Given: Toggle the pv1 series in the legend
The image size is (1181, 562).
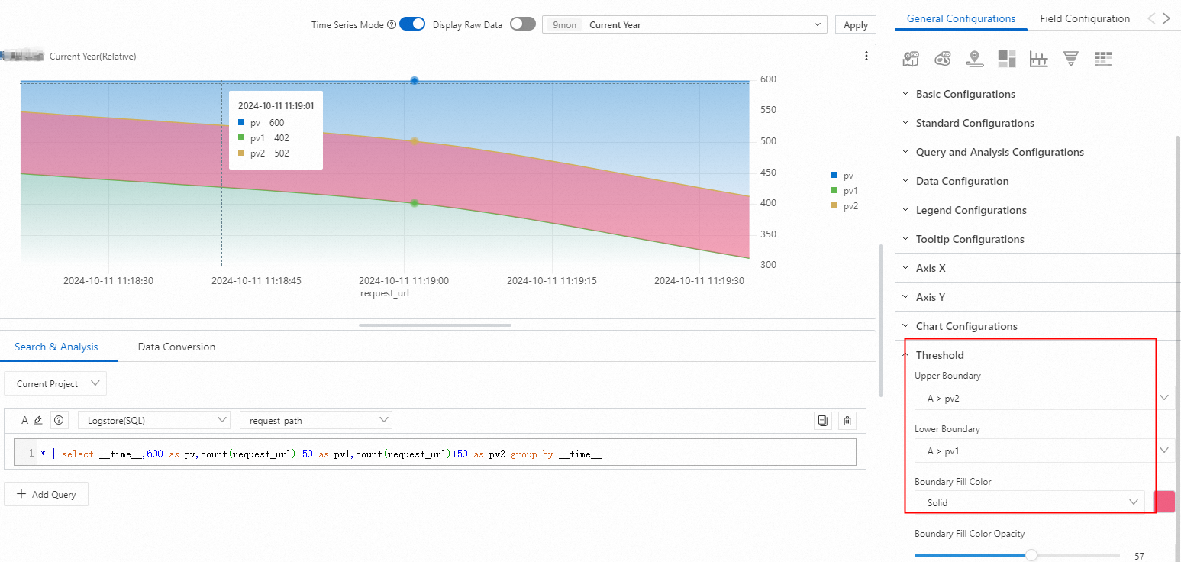Looking at the screenshot, I should click(844, 191).
